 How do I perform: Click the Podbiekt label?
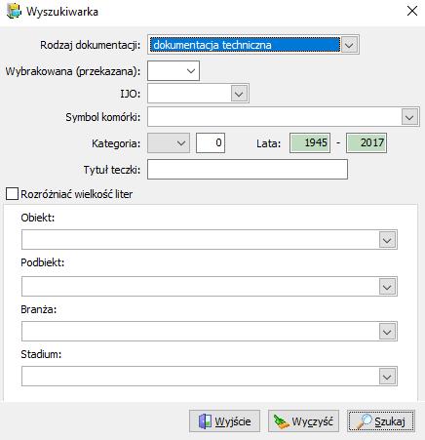tap(43, 262)
